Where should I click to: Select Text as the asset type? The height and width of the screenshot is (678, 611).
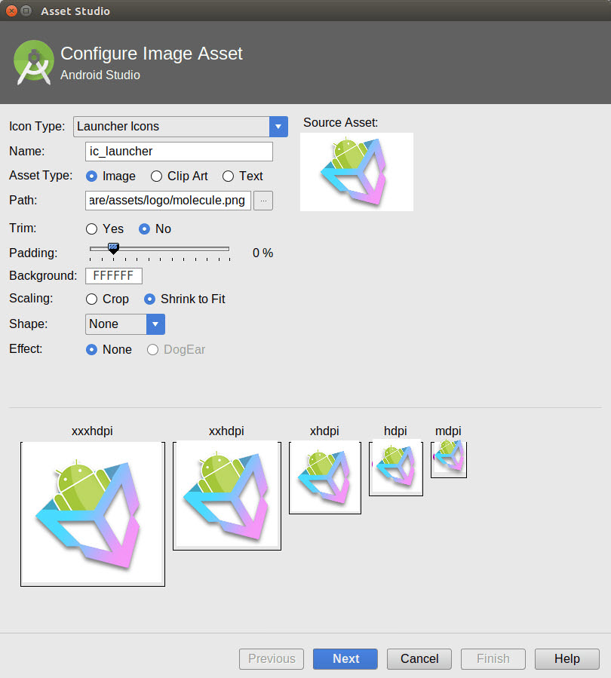(229, 176)
